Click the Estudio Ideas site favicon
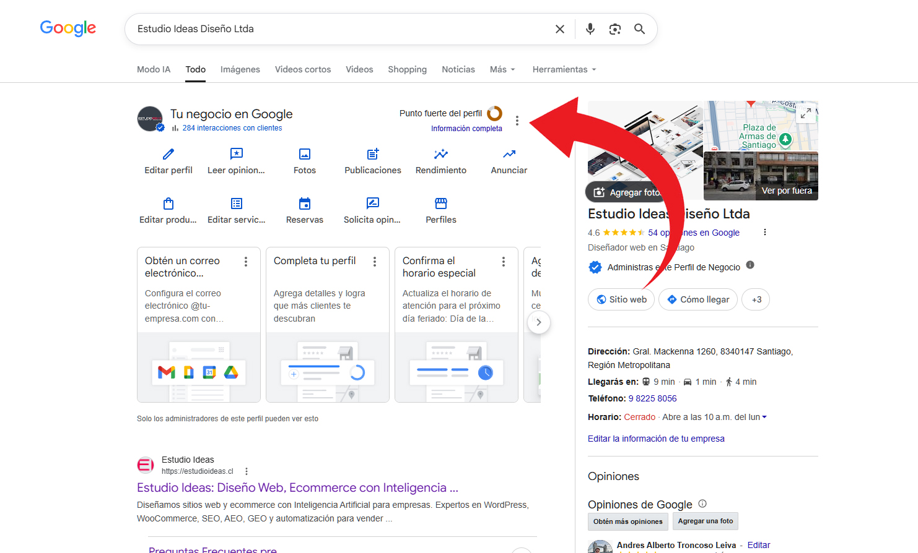This screenshot has height=553, width=918. (x=146, y=465)
